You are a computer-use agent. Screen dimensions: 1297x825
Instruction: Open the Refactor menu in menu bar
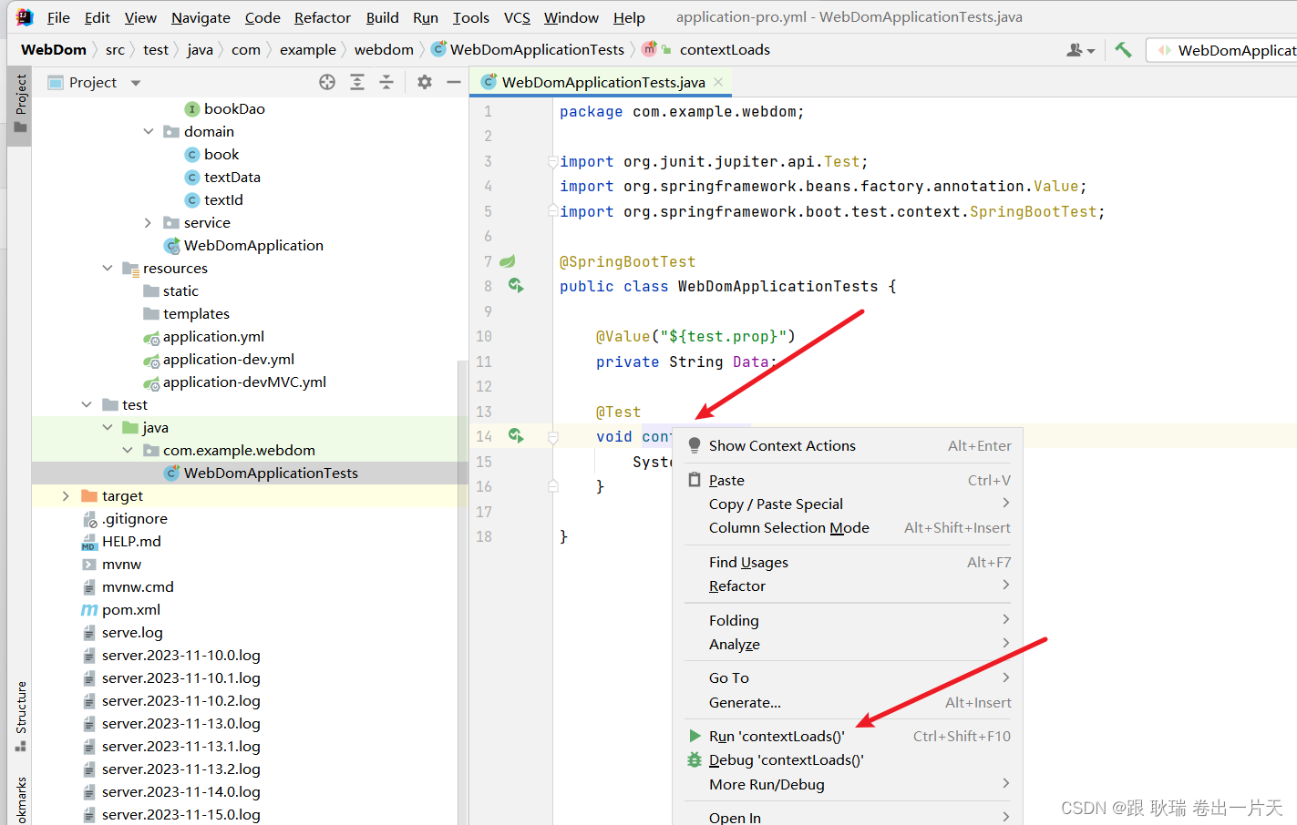(x=323, y=17)
